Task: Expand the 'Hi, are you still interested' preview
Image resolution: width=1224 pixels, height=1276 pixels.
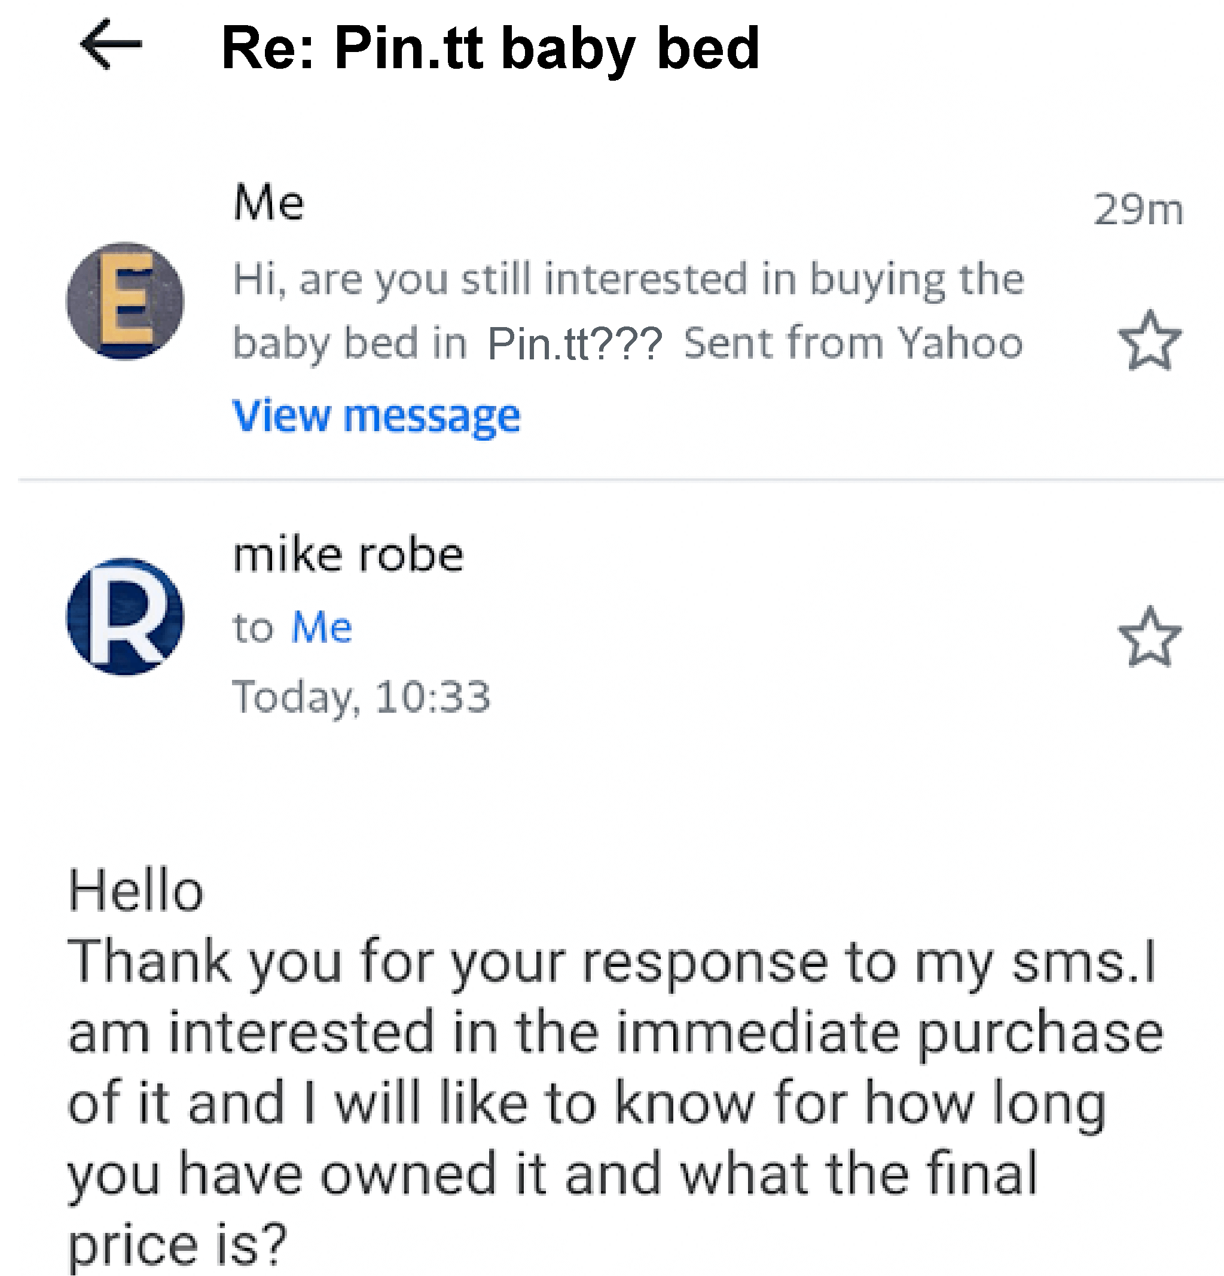Action: 628,280
